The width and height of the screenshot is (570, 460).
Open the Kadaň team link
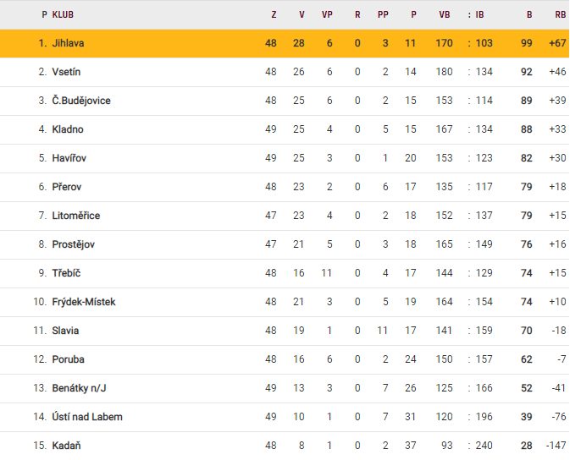click(x=67, y=446)
